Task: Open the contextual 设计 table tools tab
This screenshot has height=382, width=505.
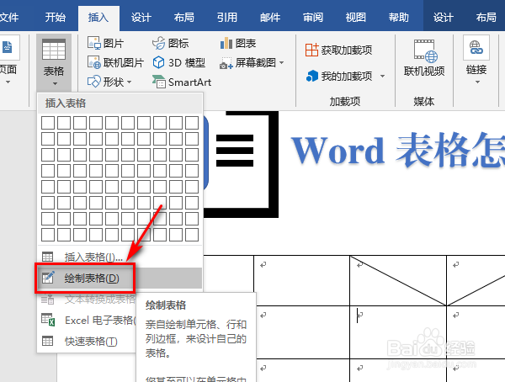Action: tap(444, 17)
